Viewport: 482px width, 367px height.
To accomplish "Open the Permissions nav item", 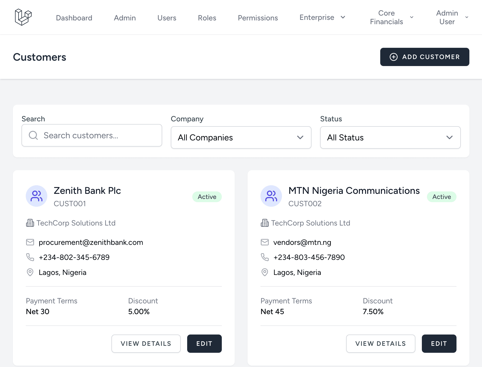I will [258, 18].
